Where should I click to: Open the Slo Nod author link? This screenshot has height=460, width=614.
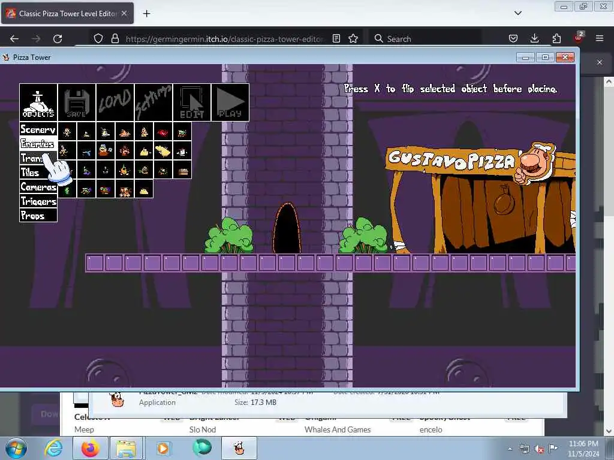[x=203, y=429]
